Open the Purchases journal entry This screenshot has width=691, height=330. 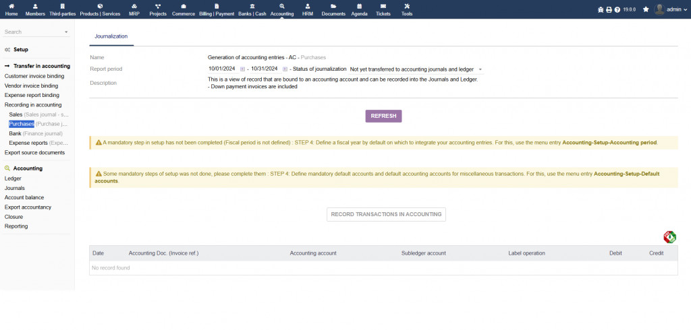click(x=38, y=124)
